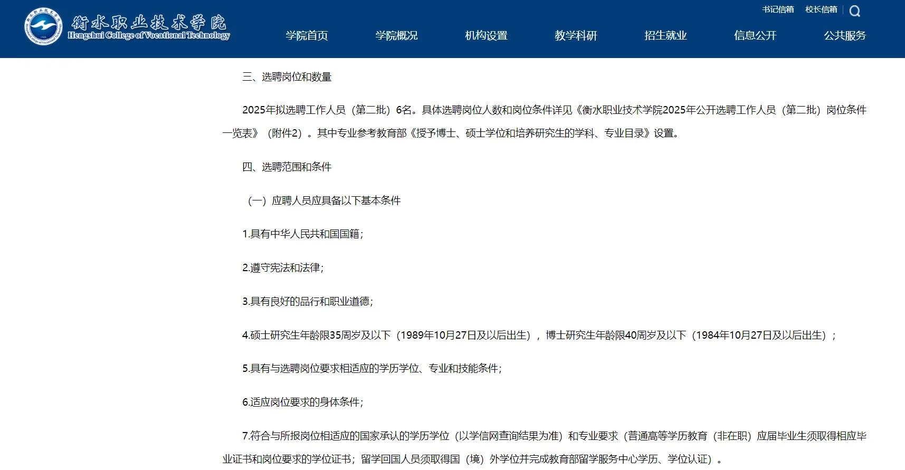Image resolution: width=905 pixels, height=470 pixels.
Task: Open the 学院概况 menu
Action: (x=396, y=35)
